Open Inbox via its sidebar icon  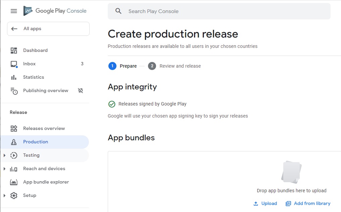[x=14, y=64]
